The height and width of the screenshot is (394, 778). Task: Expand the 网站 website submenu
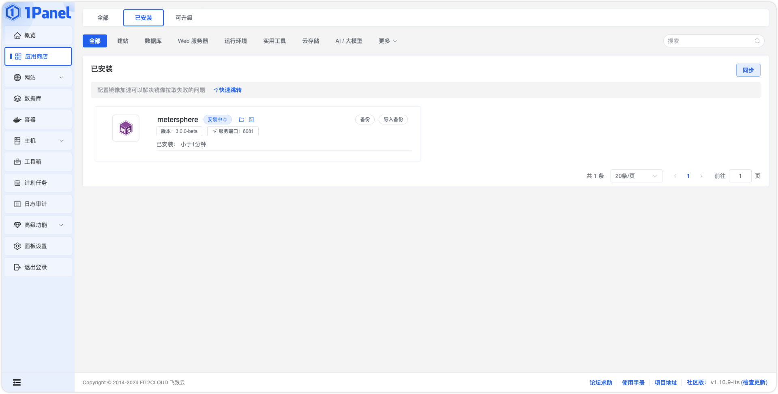38,77
